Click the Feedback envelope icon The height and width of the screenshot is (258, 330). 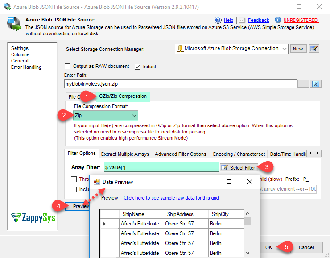point(242,20)
